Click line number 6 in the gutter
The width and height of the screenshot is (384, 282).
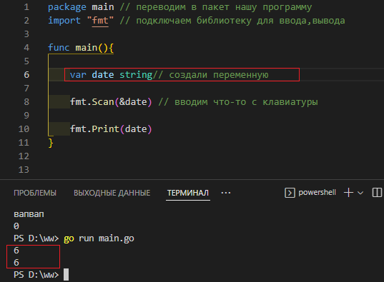(x=26, y=74)
